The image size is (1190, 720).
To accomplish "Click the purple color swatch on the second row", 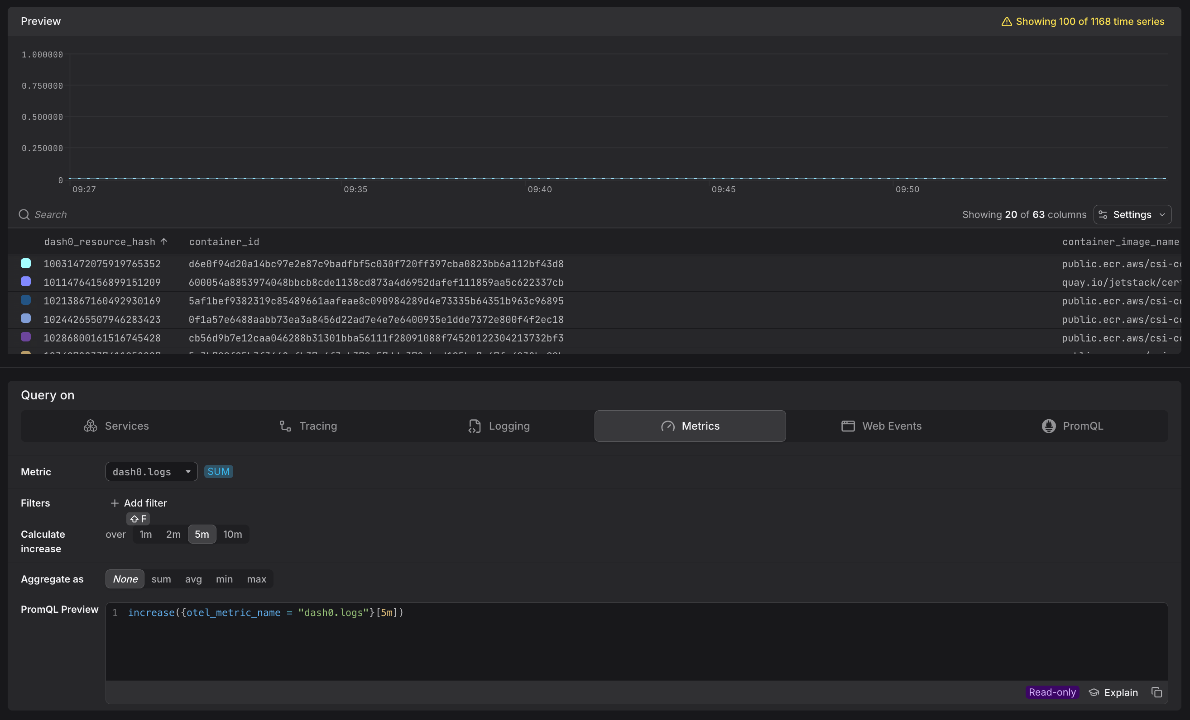I will [x=26, y=282].
